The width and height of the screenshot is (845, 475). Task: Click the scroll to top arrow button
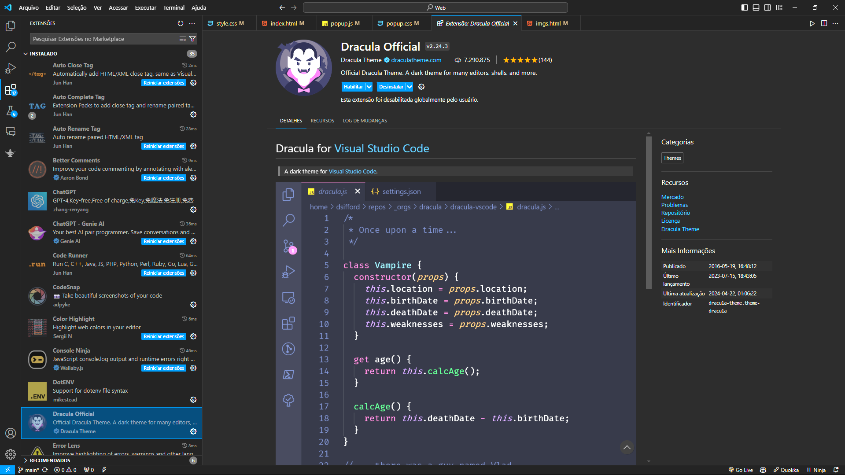click(627, 448)
